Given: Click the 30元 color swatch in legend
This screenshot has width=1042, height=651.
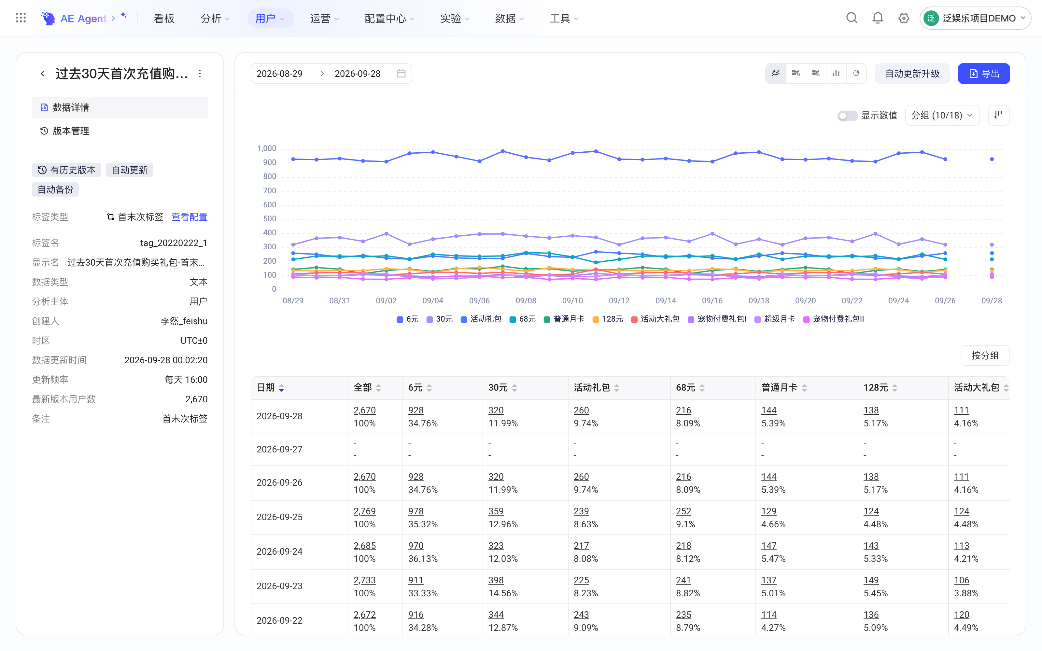Looking at the screenshot, I should tap(430, 319).
